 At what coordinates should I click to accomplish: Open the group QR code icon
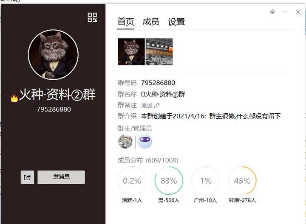[x=92, y=17]
